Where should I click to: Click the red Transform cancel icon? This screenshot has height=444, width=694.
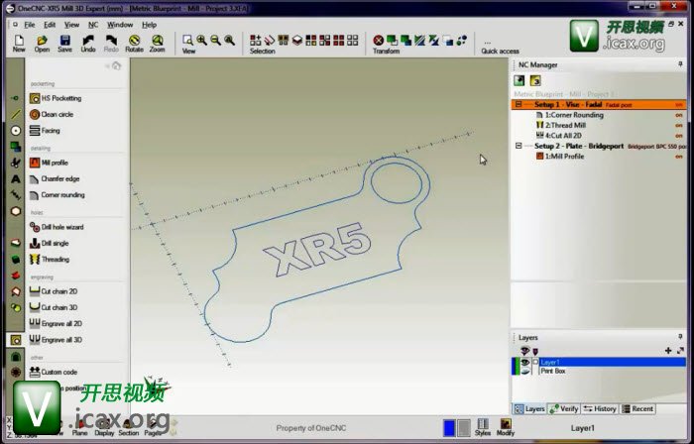coord(378,41)
